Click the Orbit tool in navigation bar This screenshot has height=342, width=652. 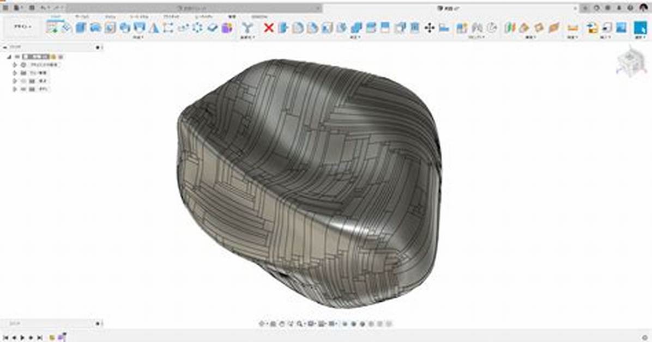tap(262, 323)
